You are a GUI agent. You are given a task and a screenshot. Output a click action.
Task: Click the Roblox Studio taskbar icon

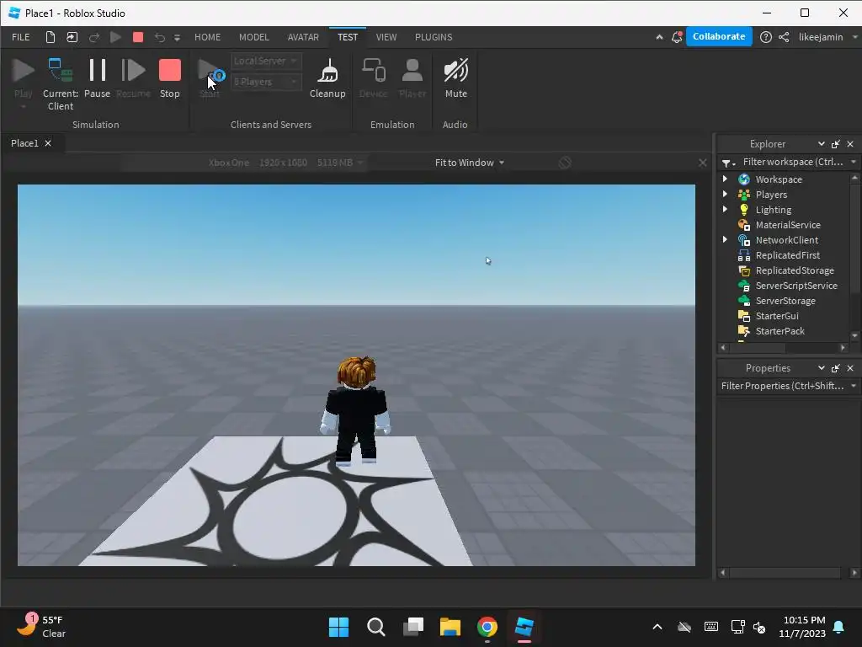(524, 627)
